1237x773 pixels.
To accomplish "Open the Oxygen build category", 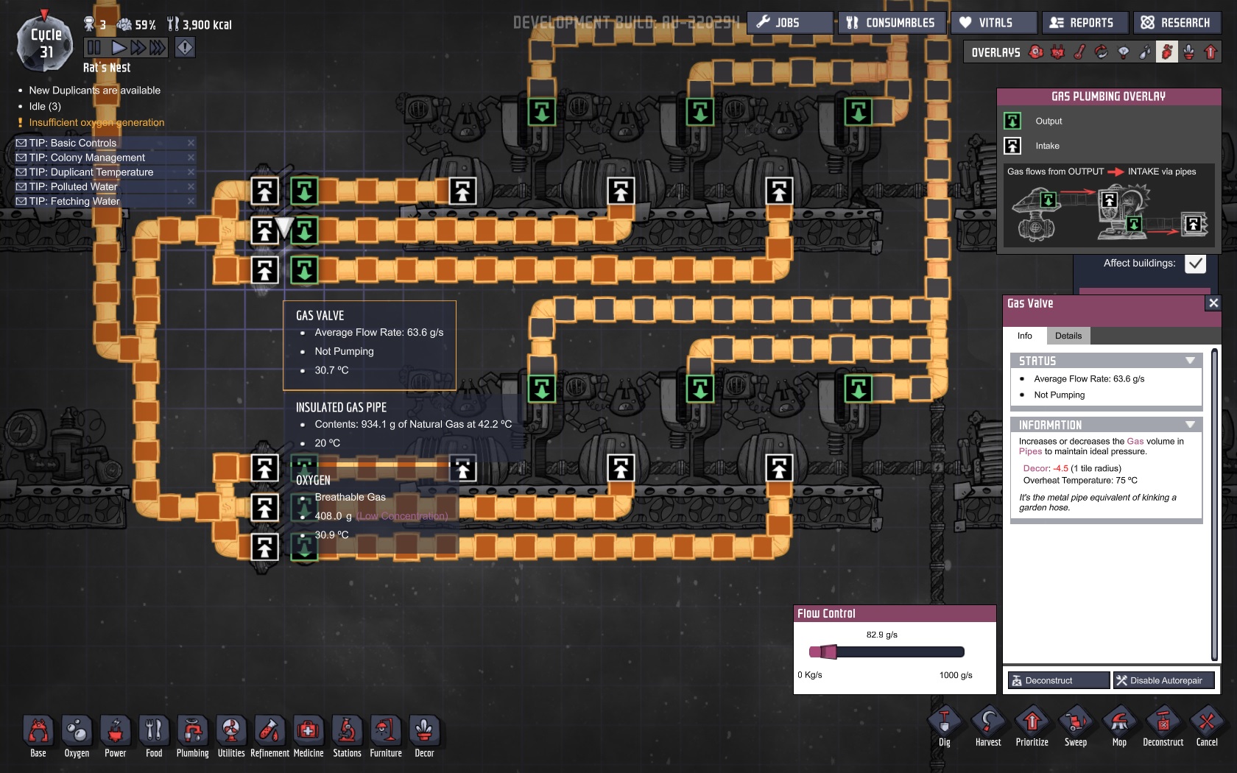I will click(x=77, y=736).
